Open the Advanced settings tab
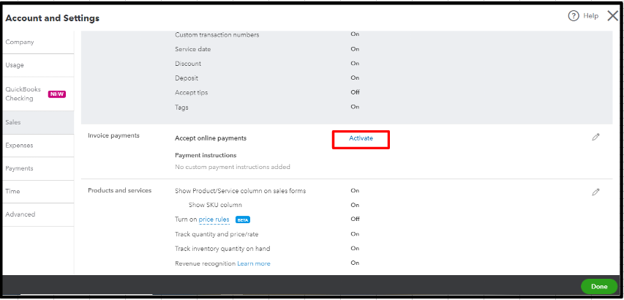Image resolution: width=624 pixels, height=300 pixels. 20,214
